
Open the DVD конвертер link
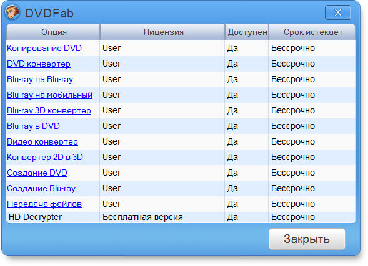39,64
